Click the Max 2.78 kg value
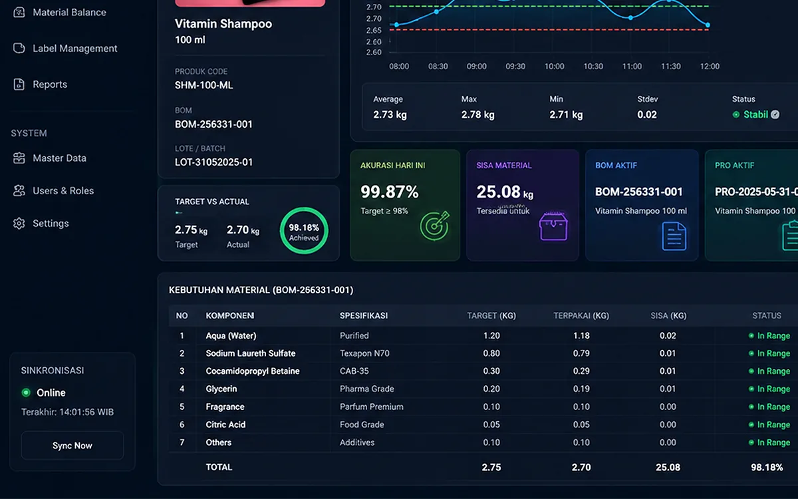798x499 pixels. (x=478, y=114)
